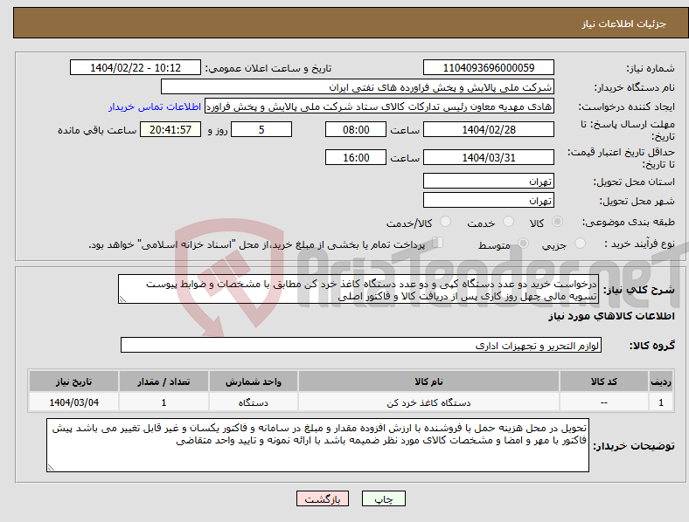The width and height of the screenshot is (689, 522).
Task: Click the گروه کالا field لوازم التحریر
Action: tap(361, 345)
